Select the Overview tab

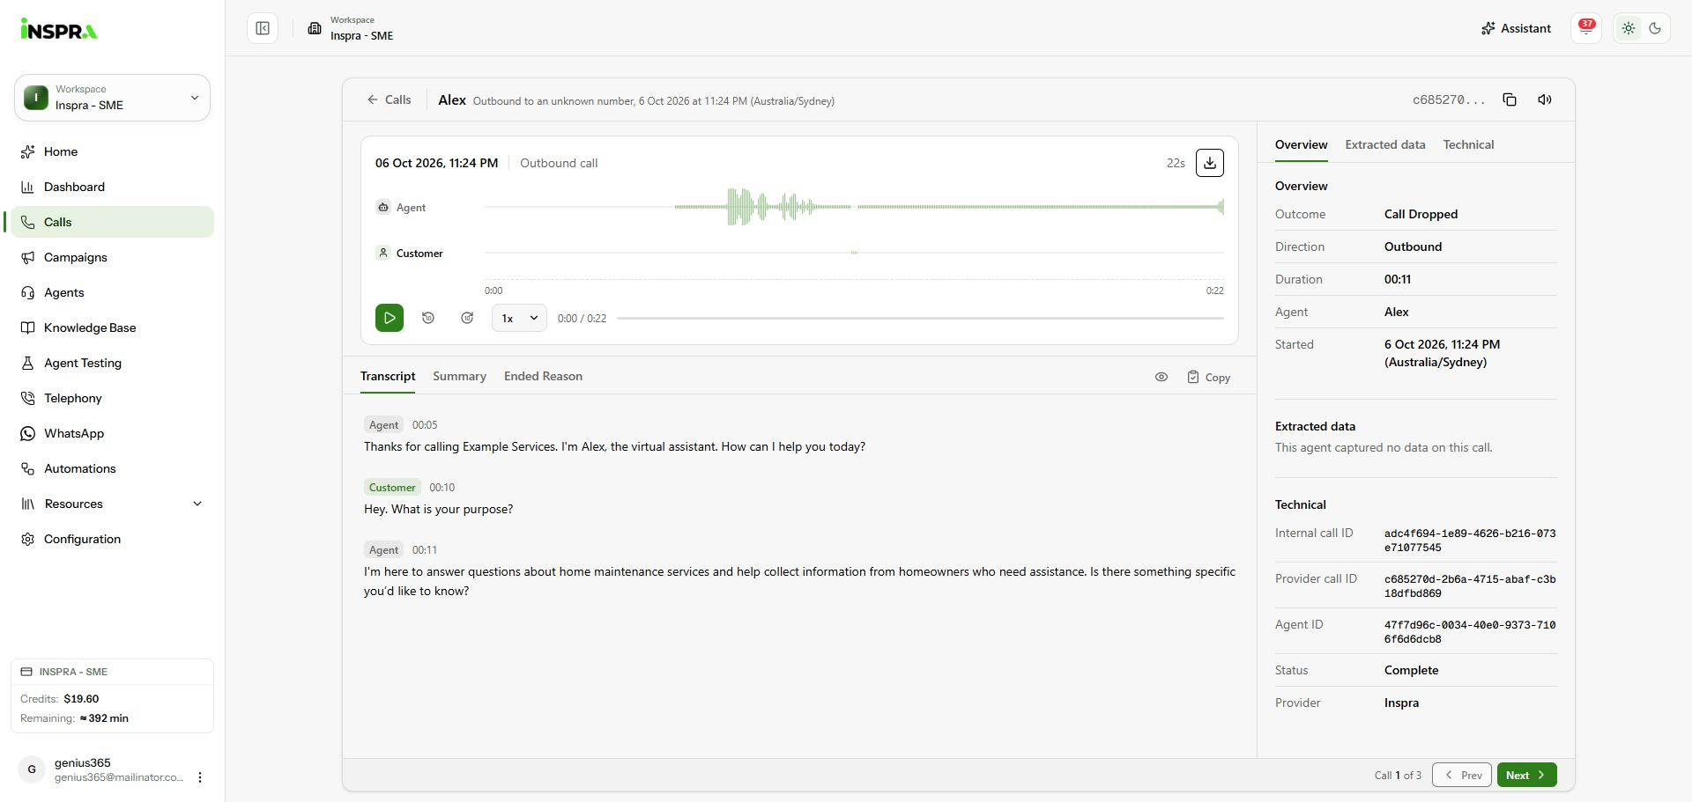point(1301,144)
